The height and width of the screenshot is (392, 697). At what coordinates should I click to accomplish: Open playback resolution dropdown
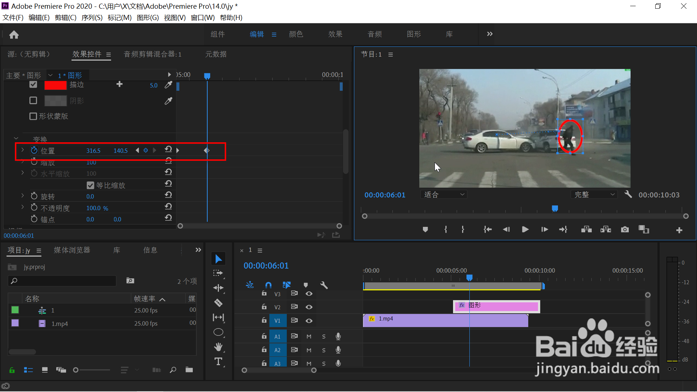coord(594,195)
